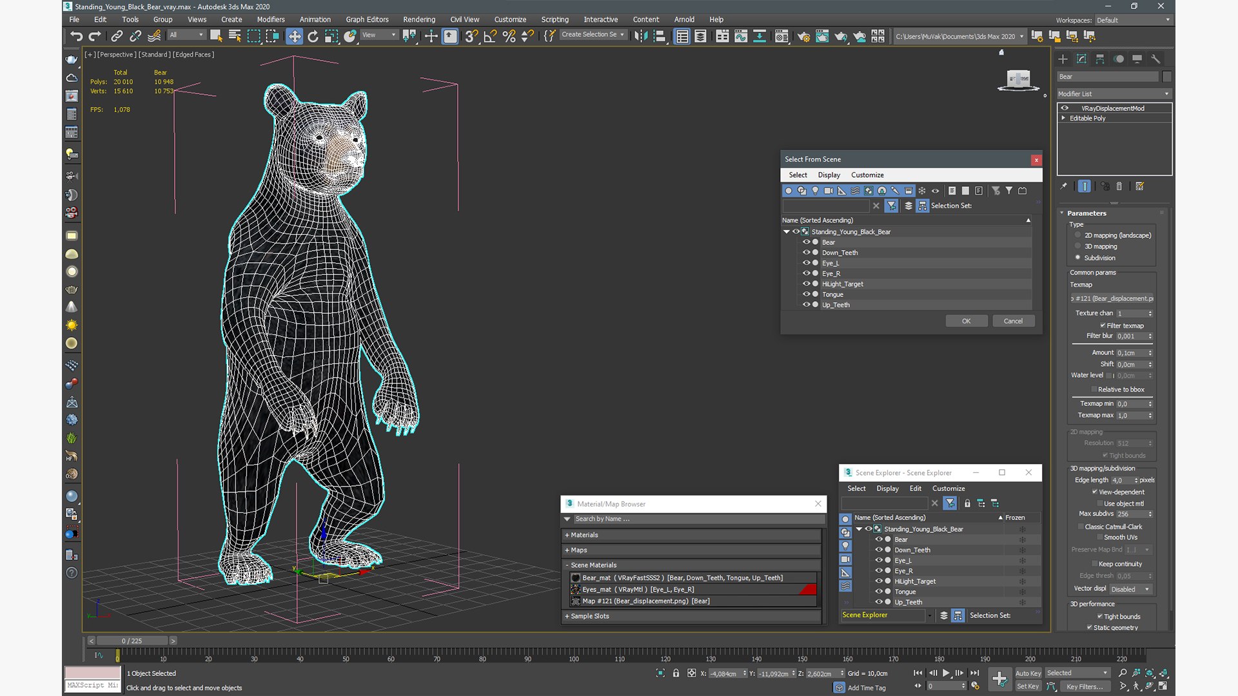Image resolution: width=1238 pixels, height=696 pixels.
Task: Expand the Editable Poly stack entry
Action: tap(1063, 119)
